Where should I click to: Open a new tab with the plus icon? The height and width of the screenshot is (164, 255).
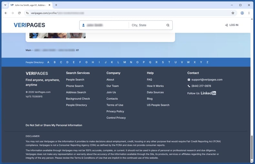point(56,5)
